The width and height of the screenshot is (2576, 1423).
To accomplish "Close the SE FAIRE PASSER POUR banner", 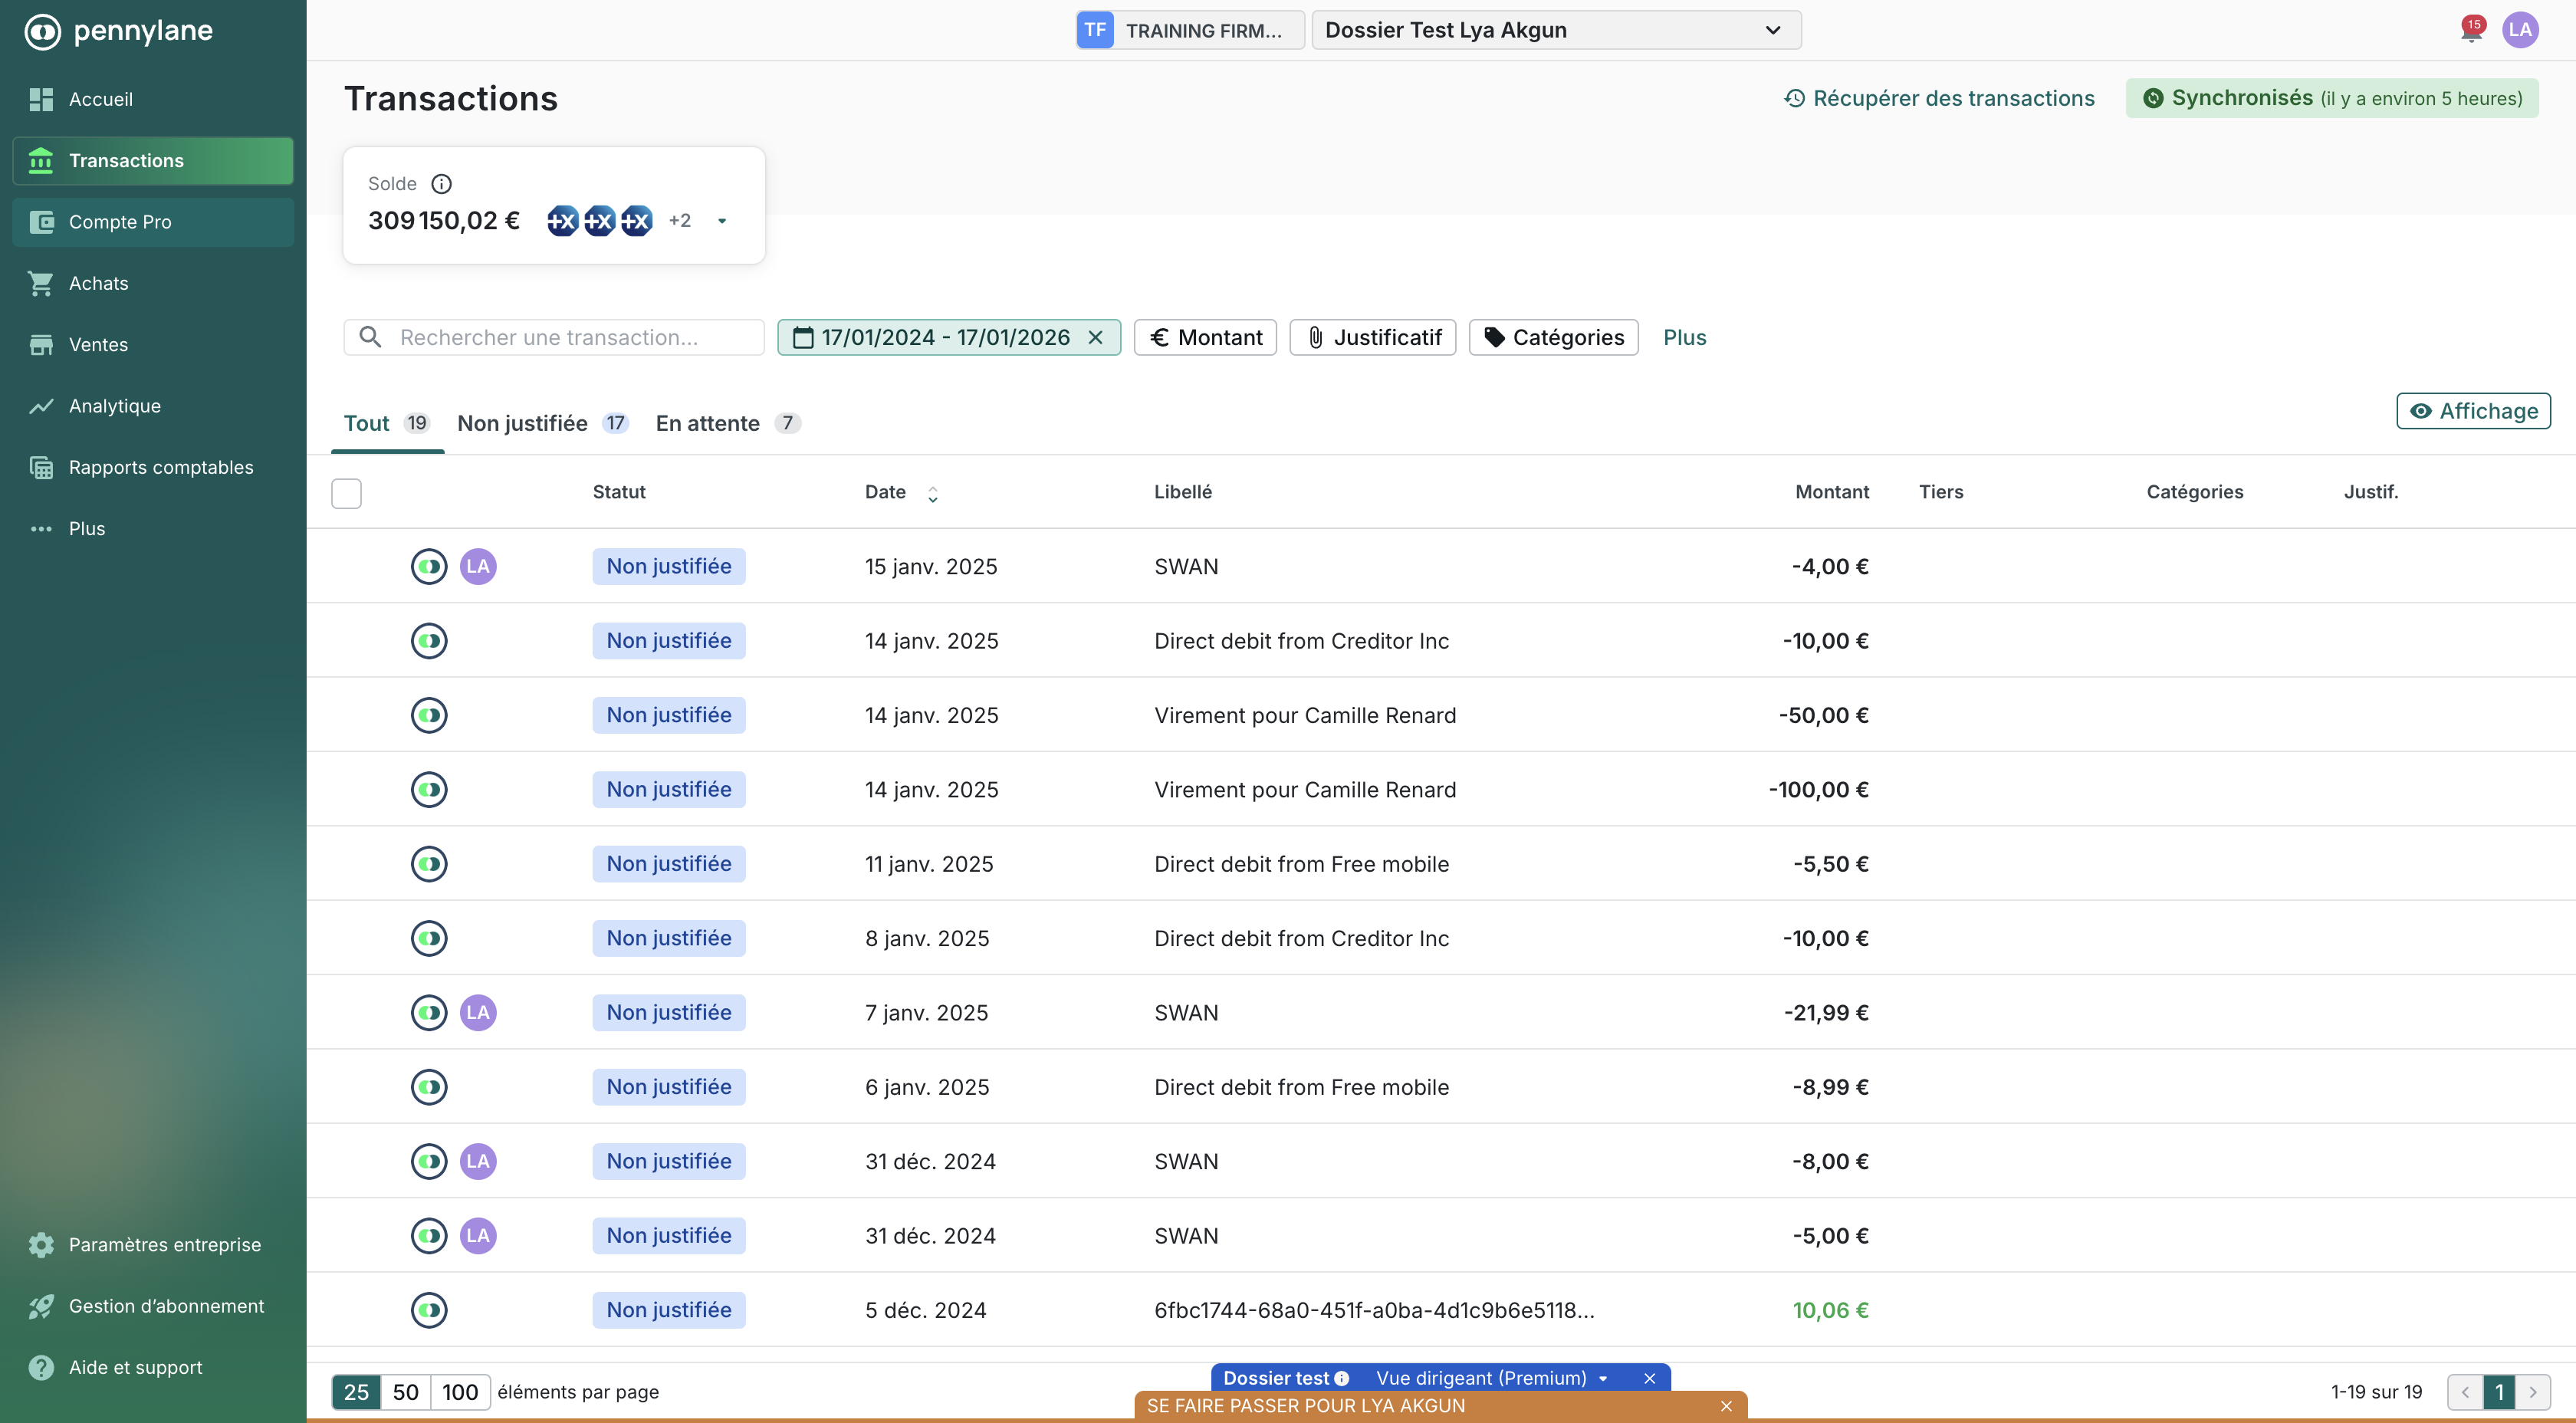I will [1726, 1406].
